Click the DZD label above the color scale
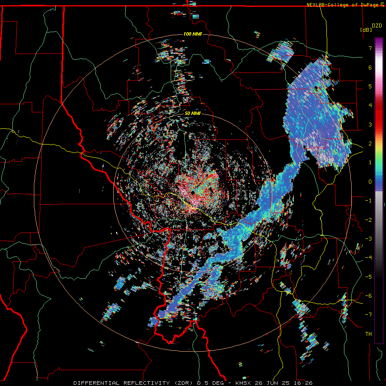The height and width of the screenshot is (386, 386). point(377,26)
